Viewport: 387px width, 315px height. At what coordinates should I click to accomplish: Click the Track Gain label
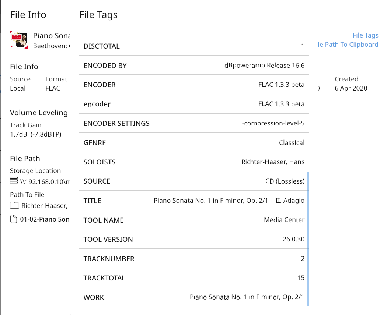[x=26, y=125]
